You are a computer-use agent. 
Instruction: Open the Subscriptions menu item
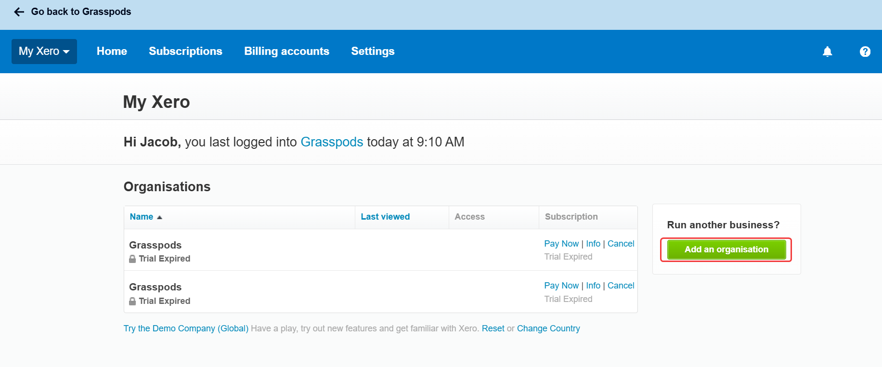[x=185, y=52]
